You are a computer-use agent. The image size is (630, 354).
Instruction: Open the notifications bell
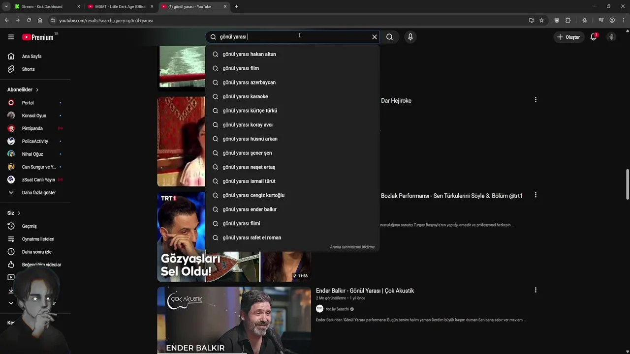pos(594,37)
